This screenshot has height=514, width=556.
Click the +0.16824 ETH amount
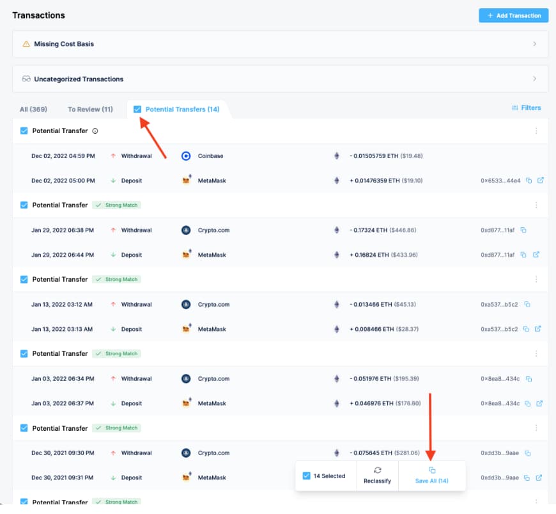[x=369, y=255]
